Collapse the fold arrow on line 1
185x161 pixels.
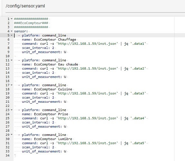coord(12,19)
